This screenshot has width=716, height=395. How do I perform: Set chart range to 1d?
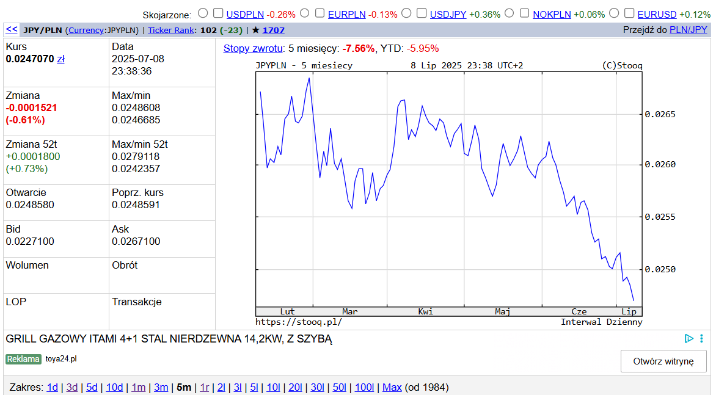pos(52,387)
